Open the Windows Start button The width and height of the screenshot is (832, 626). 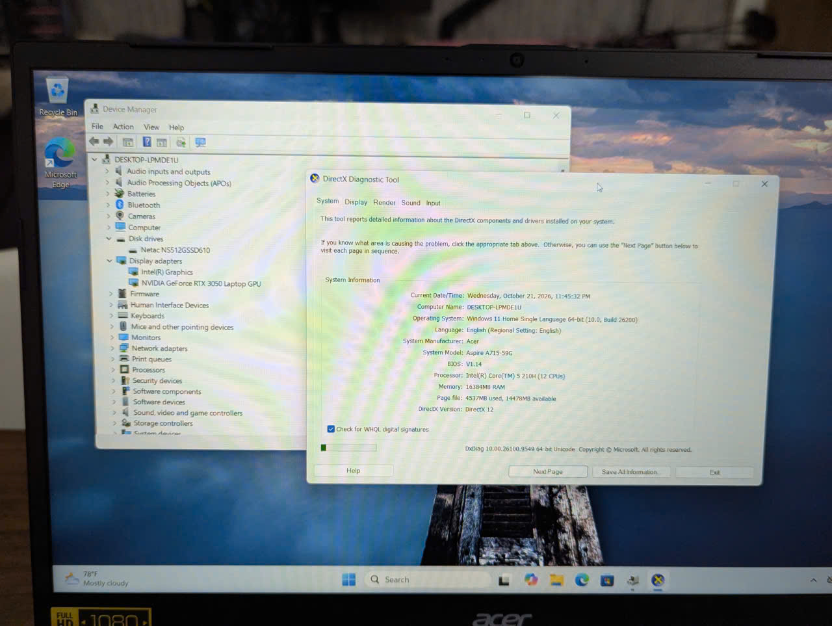pyautogui.click(x=349, y=579)
